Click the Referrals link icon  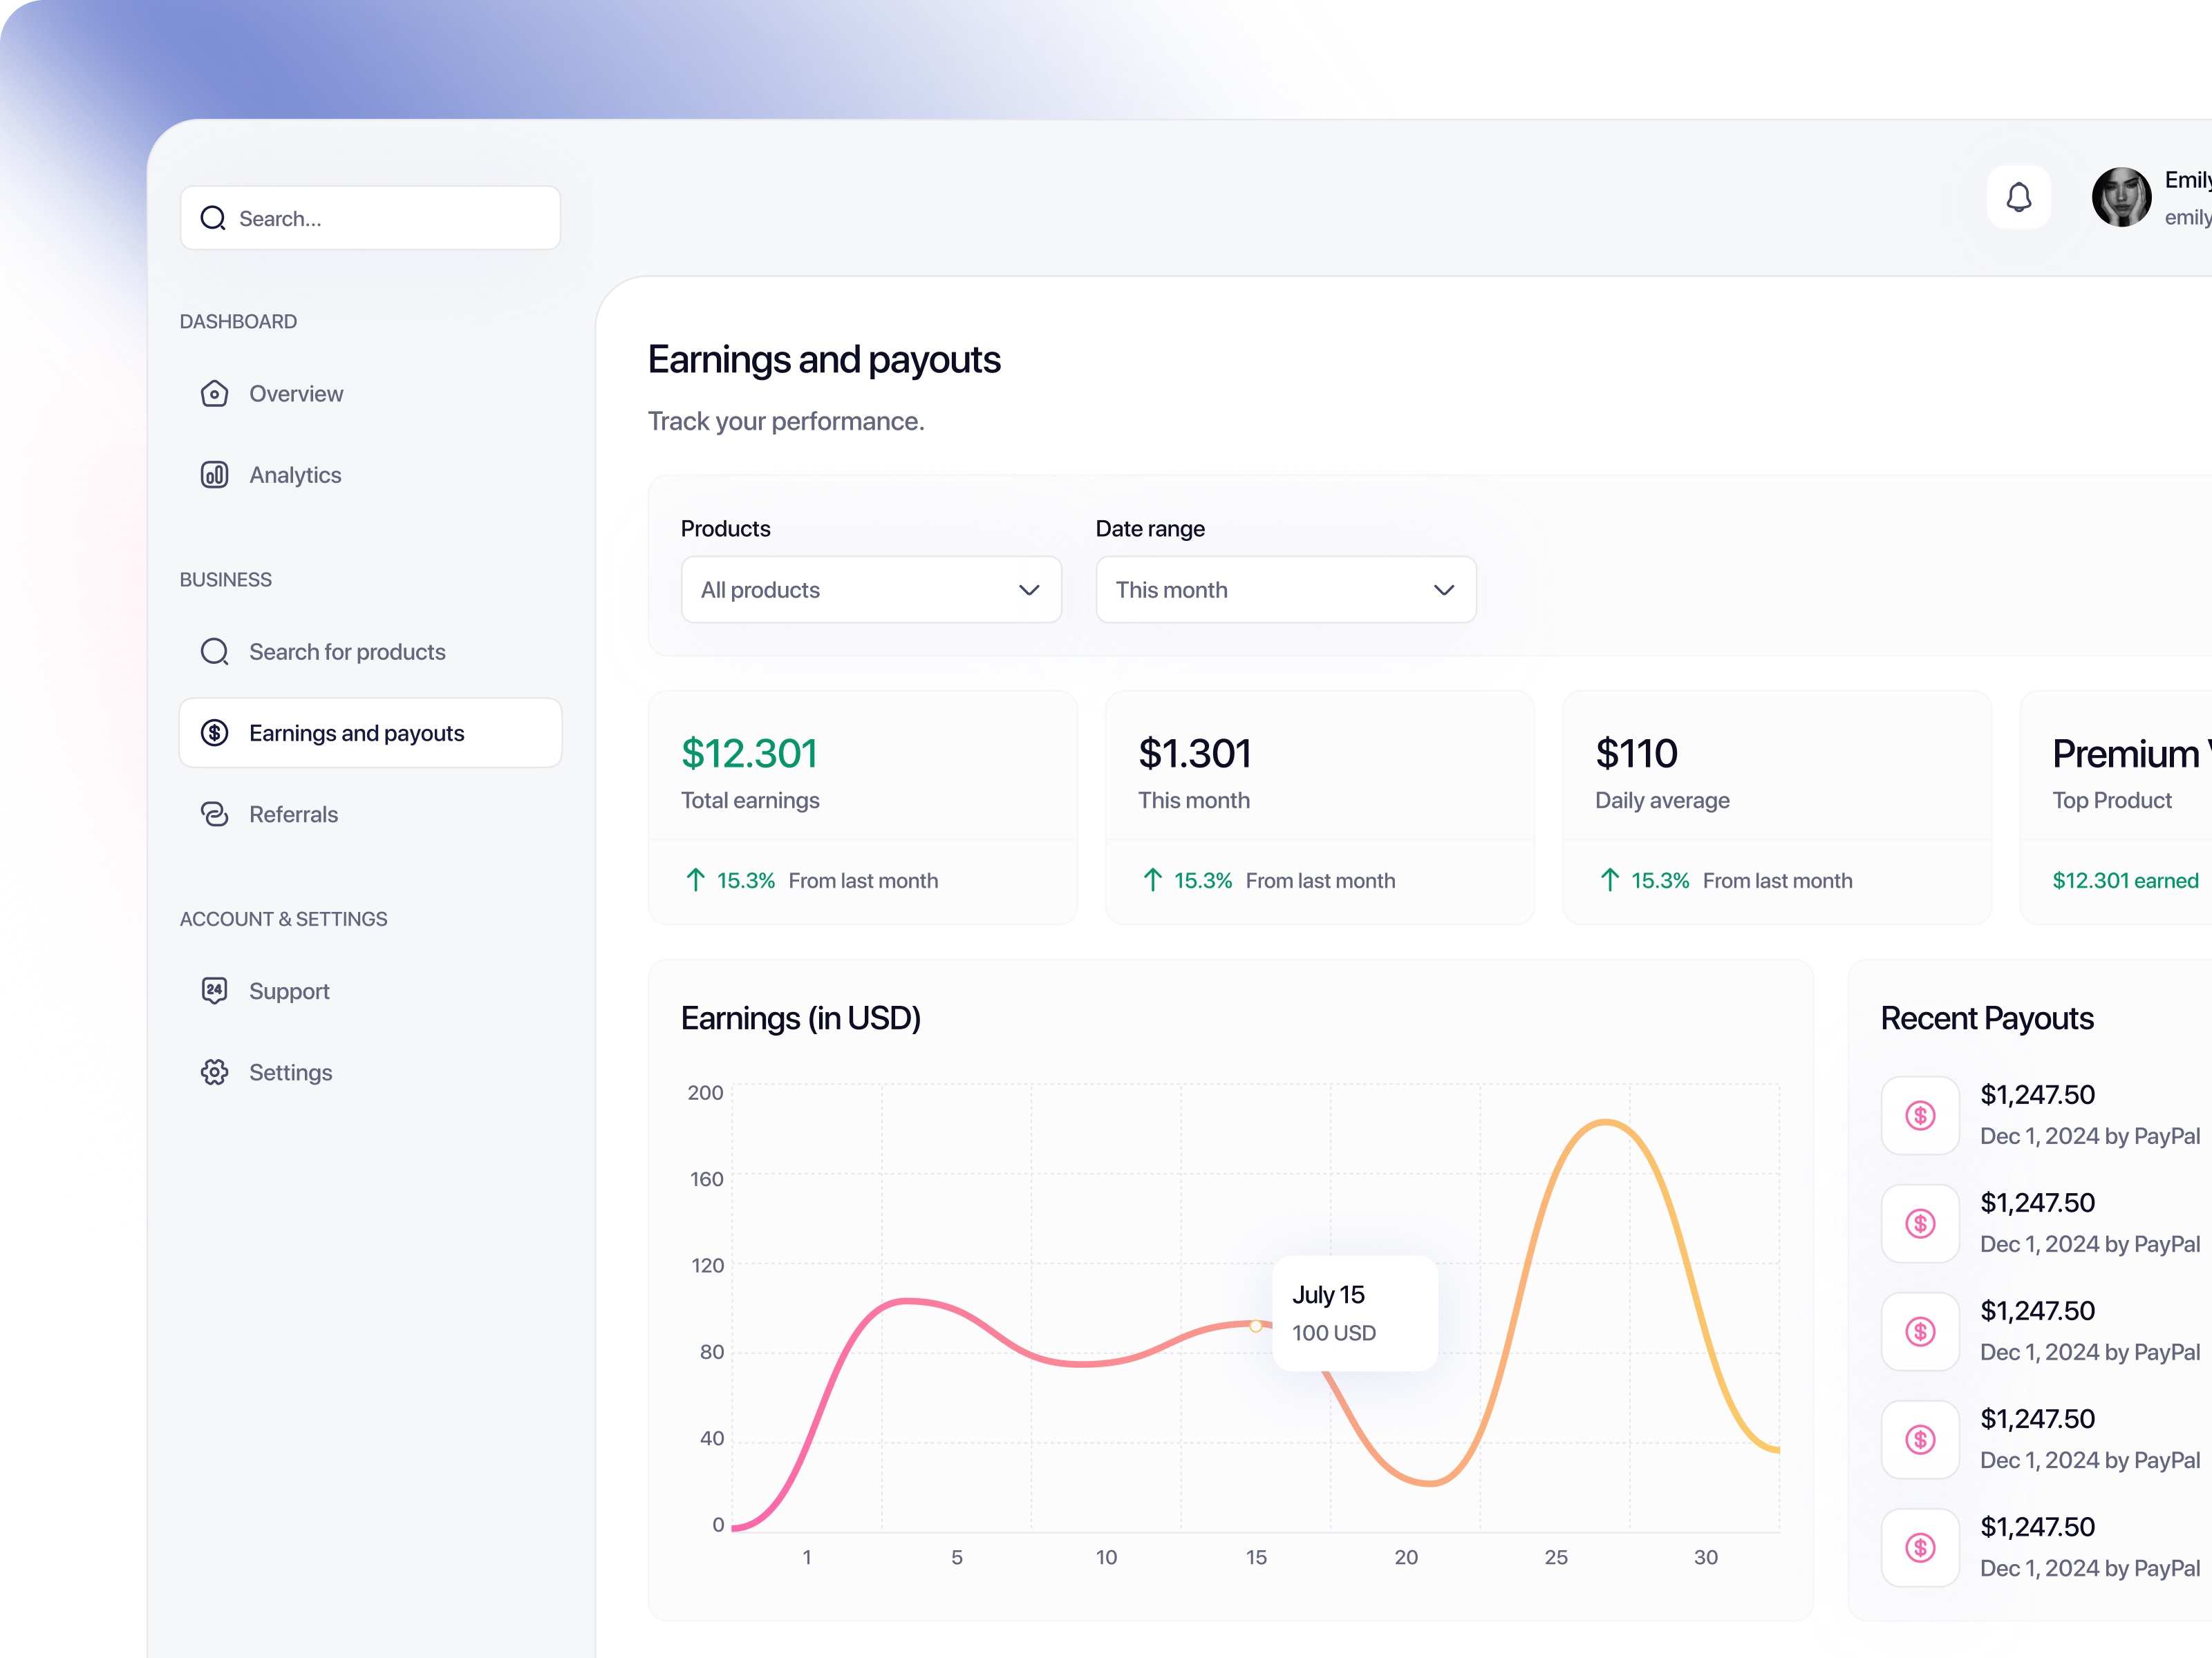tap(214, 814)
